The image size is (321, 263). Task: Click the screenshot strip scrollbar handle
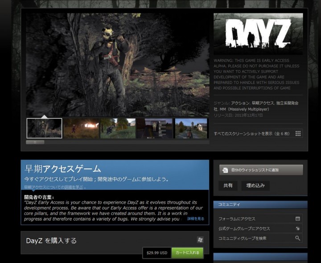point(35,142)
